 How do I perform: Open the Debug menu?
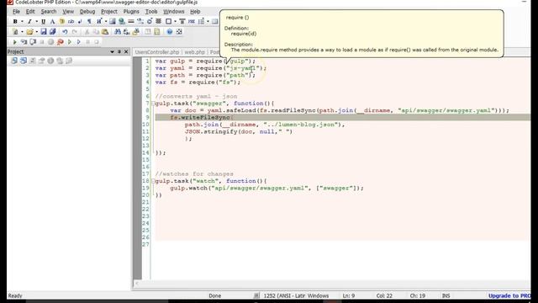[x=87, y=12]
